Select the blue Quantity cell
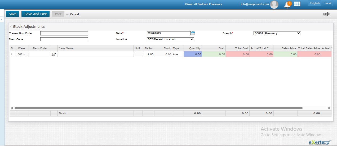 pyautogui.click(x=193, y=54)
